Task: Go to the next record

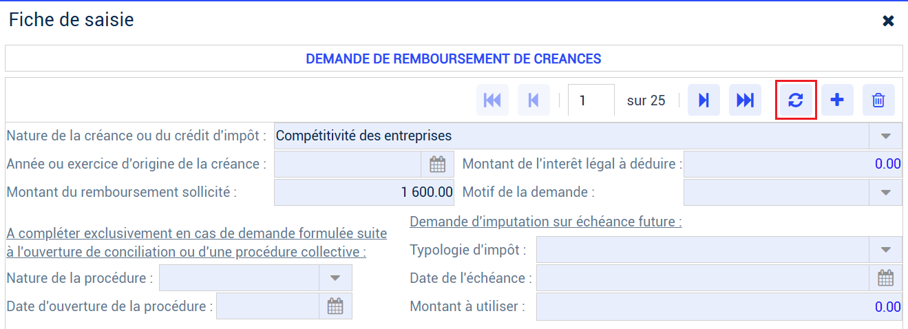Action: pos(704,100)
